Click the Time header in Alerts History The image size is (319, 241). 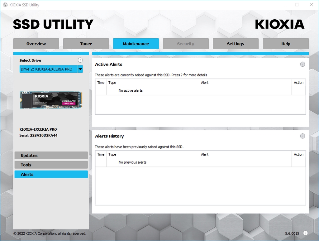(101, 155)
